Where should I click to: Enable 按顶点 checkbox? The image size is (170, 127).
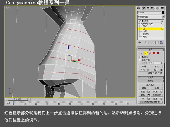coord(140,57)
